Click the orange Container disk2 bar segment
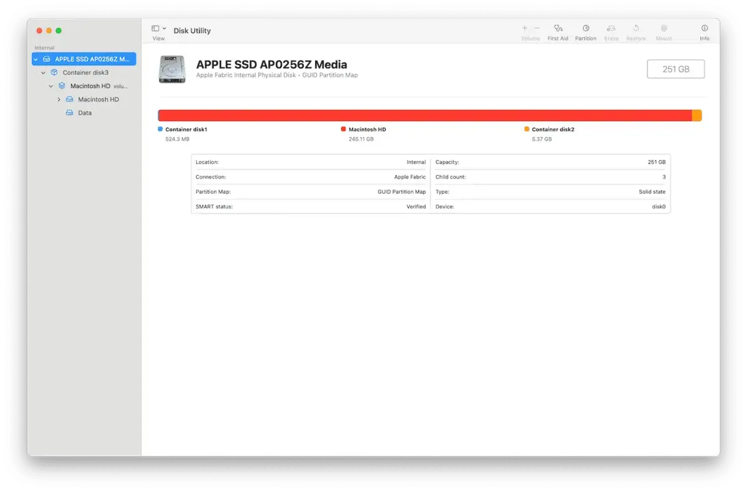This screenshot has width=747, height=492. [x=697, y=115]
